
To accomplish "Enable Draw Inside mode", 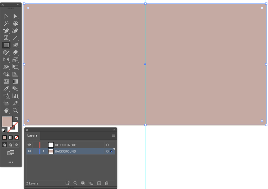I will coord(17,145).
